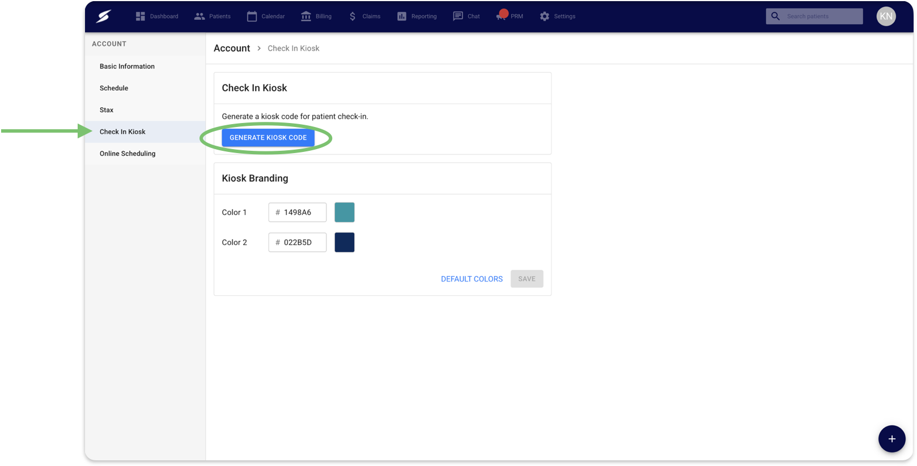Click the KN user avatar
The image size is (917, 466).
[886, 16]
